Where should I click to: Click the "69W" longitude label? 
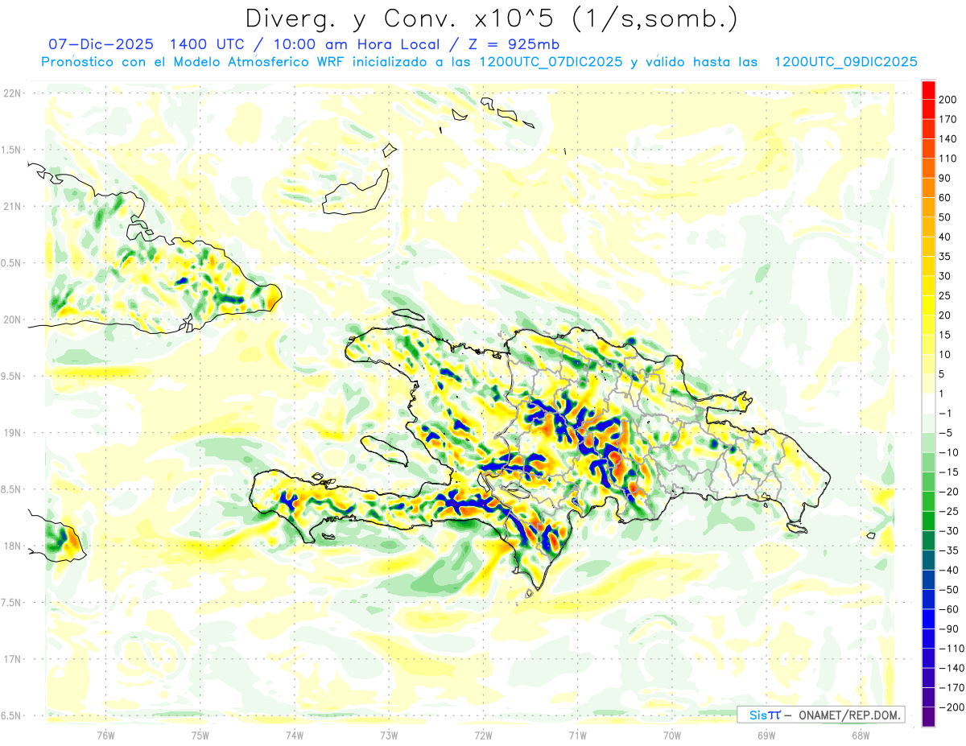(x=766, y=735)
